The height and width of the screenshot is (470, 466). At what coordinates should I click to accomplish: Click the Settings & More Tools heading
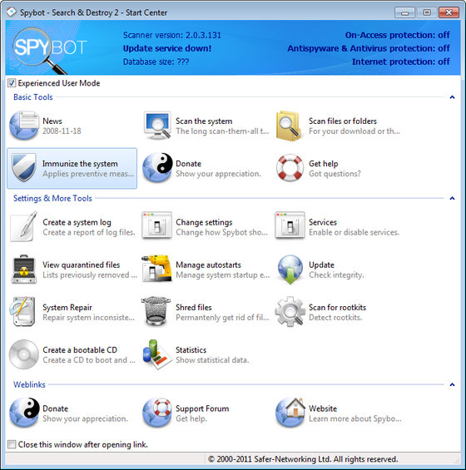click(x=52, y=198)
